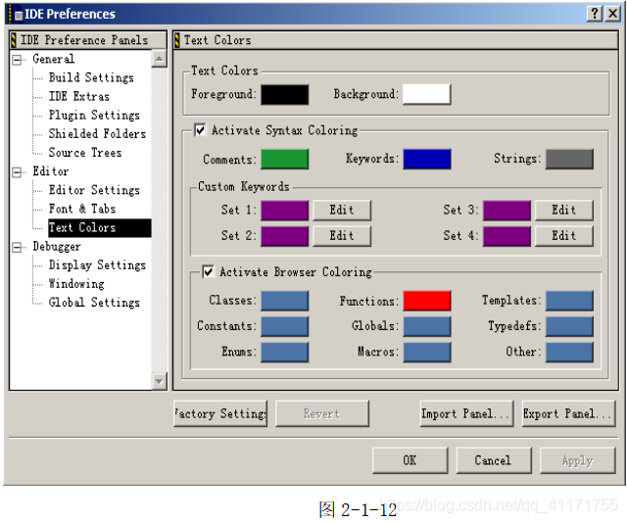The image size is (627, 523).
Task: Click the Set 1 purple swatch
Action: [285, 211]
